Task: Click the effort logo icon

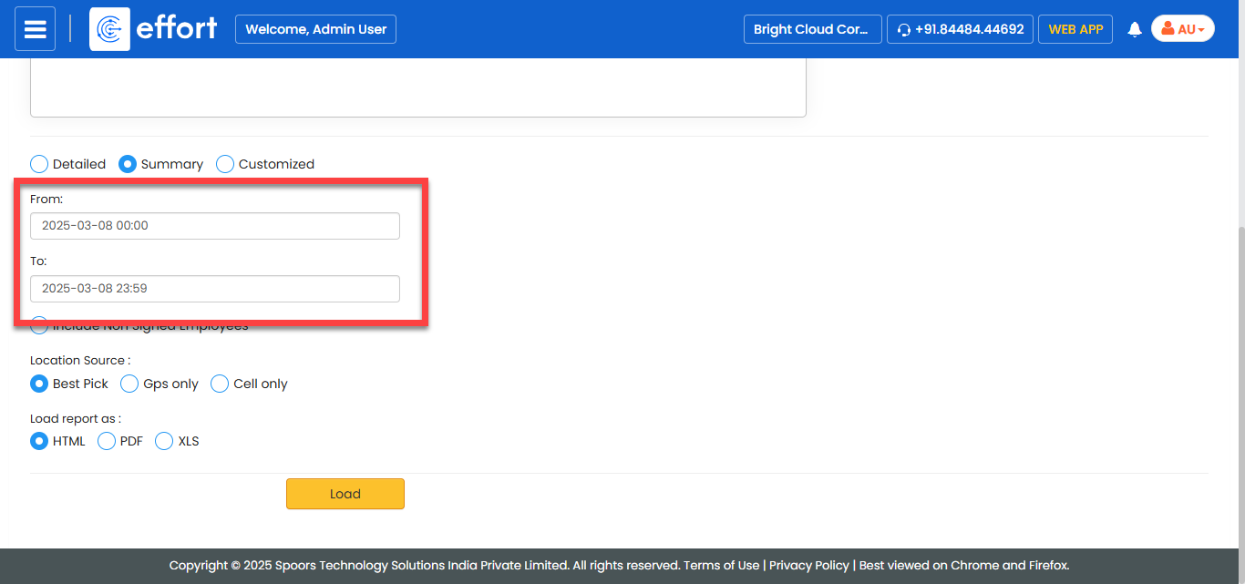Action: (x=109, y=29)
